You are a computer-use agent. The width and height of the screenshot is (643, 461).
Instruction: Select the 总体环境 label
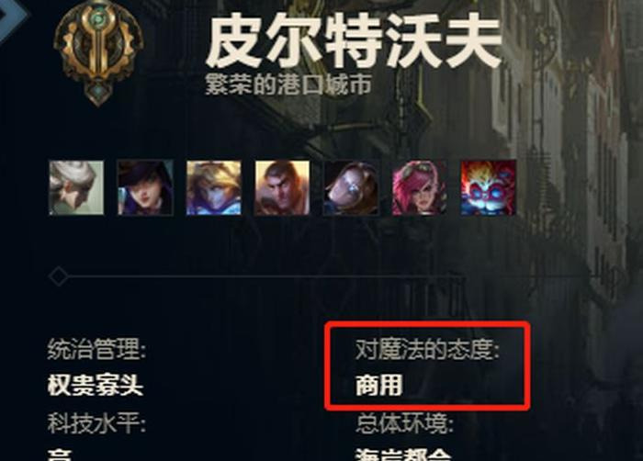(x=404, y=422)
